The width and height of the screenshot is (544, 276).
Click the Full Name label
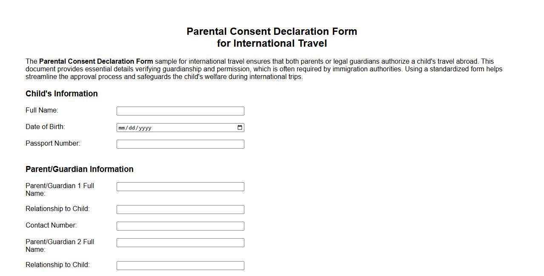41,110
